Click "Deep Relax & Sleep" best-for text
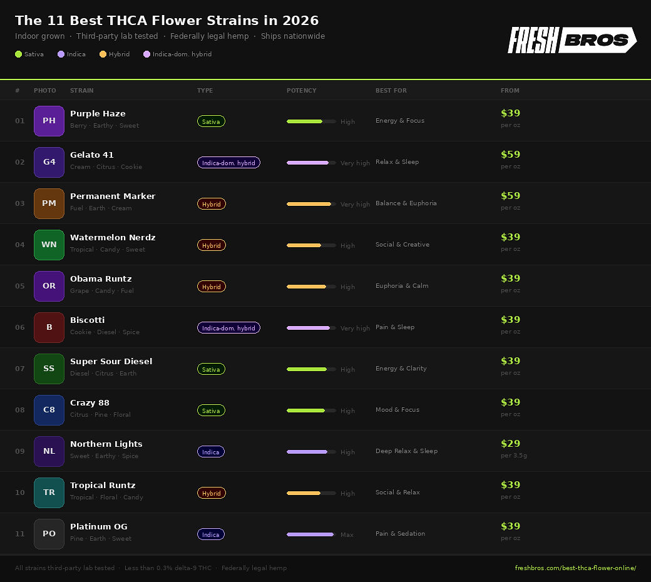Image resolution: width=651 pixels, height=582 pixels. pyautogui.click(x=406, y=451)
